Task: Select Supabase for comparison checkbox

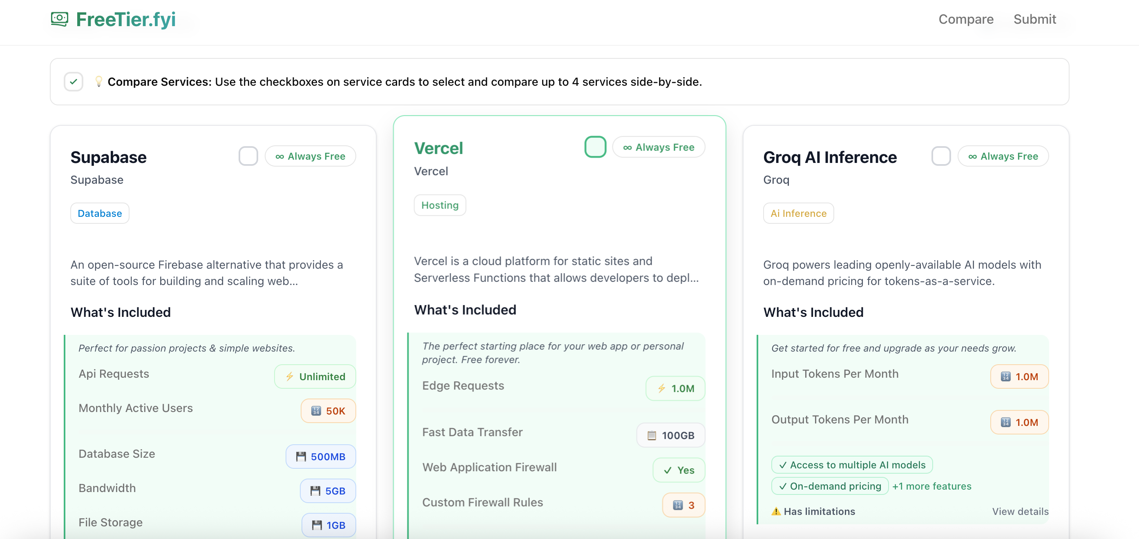Action: (x=248, y=156)
